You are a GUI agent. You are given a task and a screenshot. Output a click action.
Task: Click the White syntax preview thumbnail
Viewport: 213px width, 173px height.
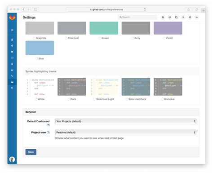(40, 87)
